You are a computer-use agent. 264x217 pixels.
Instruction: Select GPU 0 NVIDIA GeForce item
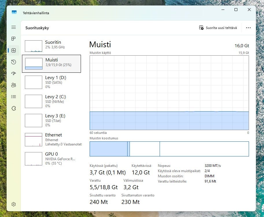click(51, 158)
